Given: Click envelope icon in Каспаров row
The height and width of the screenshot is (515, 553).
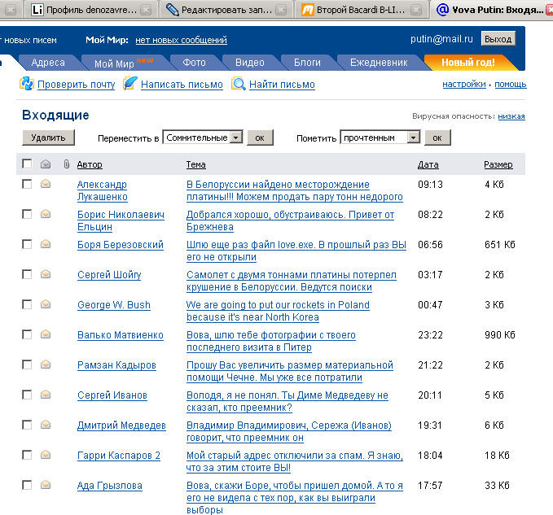Looking at the screenshot, I should (x=45, y=455).
